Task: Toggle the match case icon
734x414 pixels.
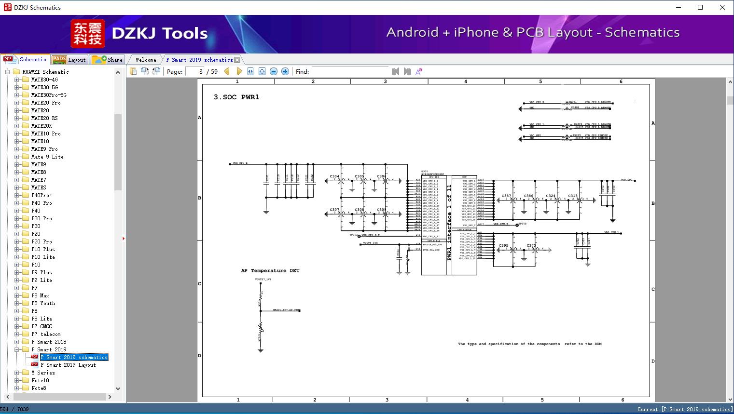Action: (x=419, y=71)
